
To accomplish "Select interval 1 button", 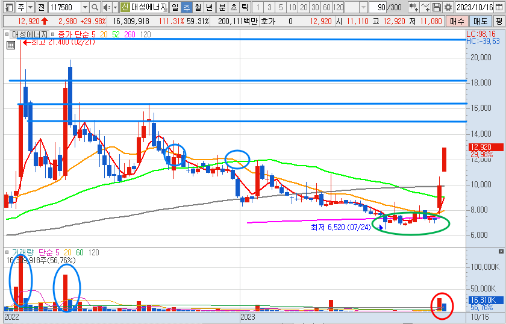I will [258, 7].
